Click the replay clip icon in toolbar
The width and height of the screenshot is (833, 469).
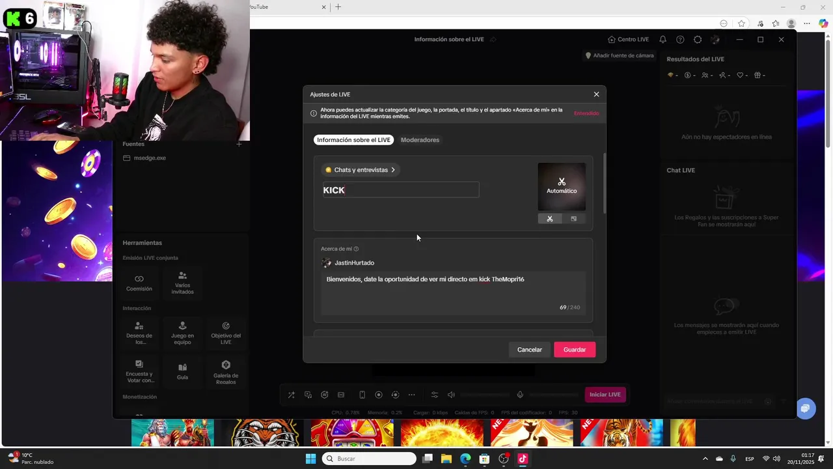pos(395,395)
